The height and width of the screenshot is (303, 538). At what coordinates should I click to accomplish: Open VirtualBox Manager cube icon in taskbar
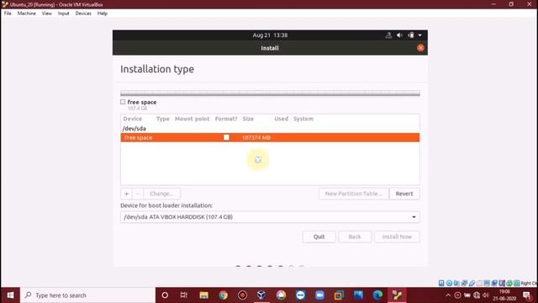[261, 295]
